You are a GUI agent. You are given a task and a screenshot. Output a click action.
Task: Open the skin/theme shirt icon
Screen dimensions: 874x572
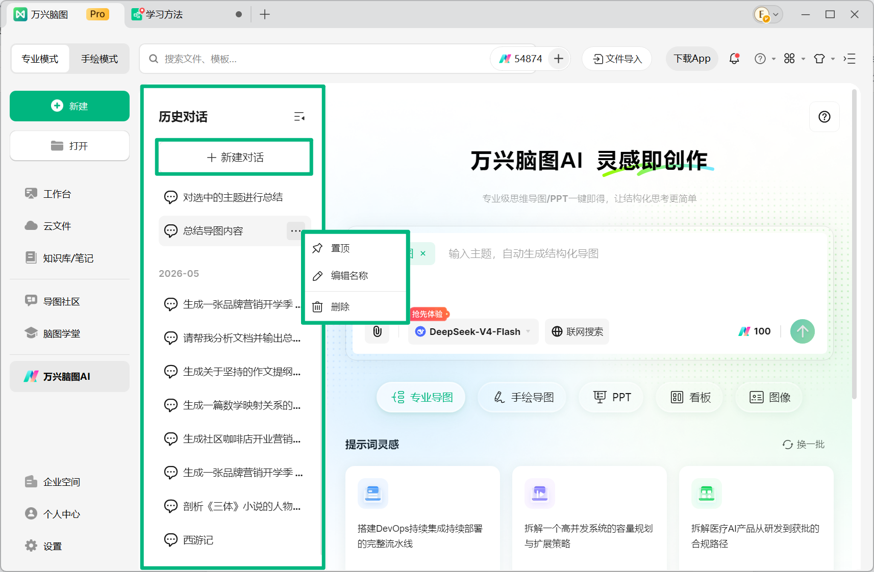(819, 59)
